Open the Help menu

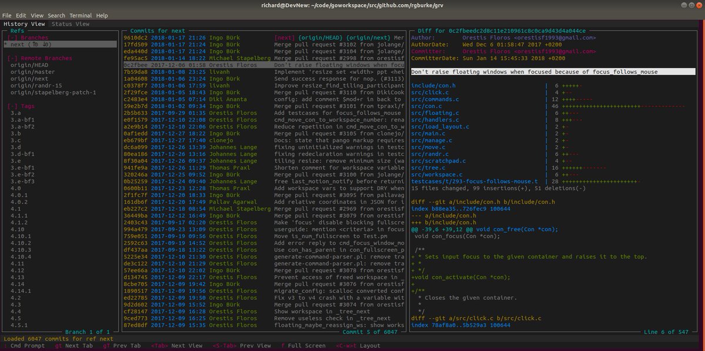(x=102, y=15)
